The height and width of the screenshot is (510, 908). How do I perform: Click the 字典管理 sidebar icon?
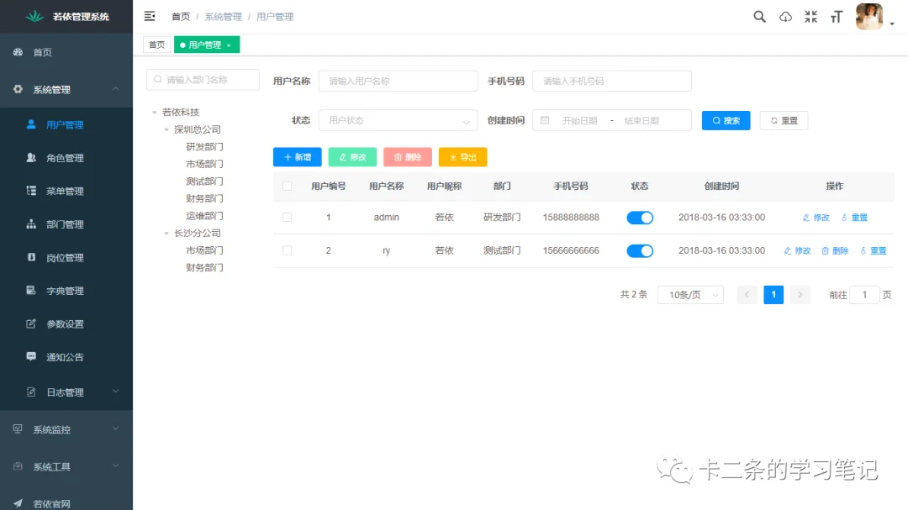point(31,290)
